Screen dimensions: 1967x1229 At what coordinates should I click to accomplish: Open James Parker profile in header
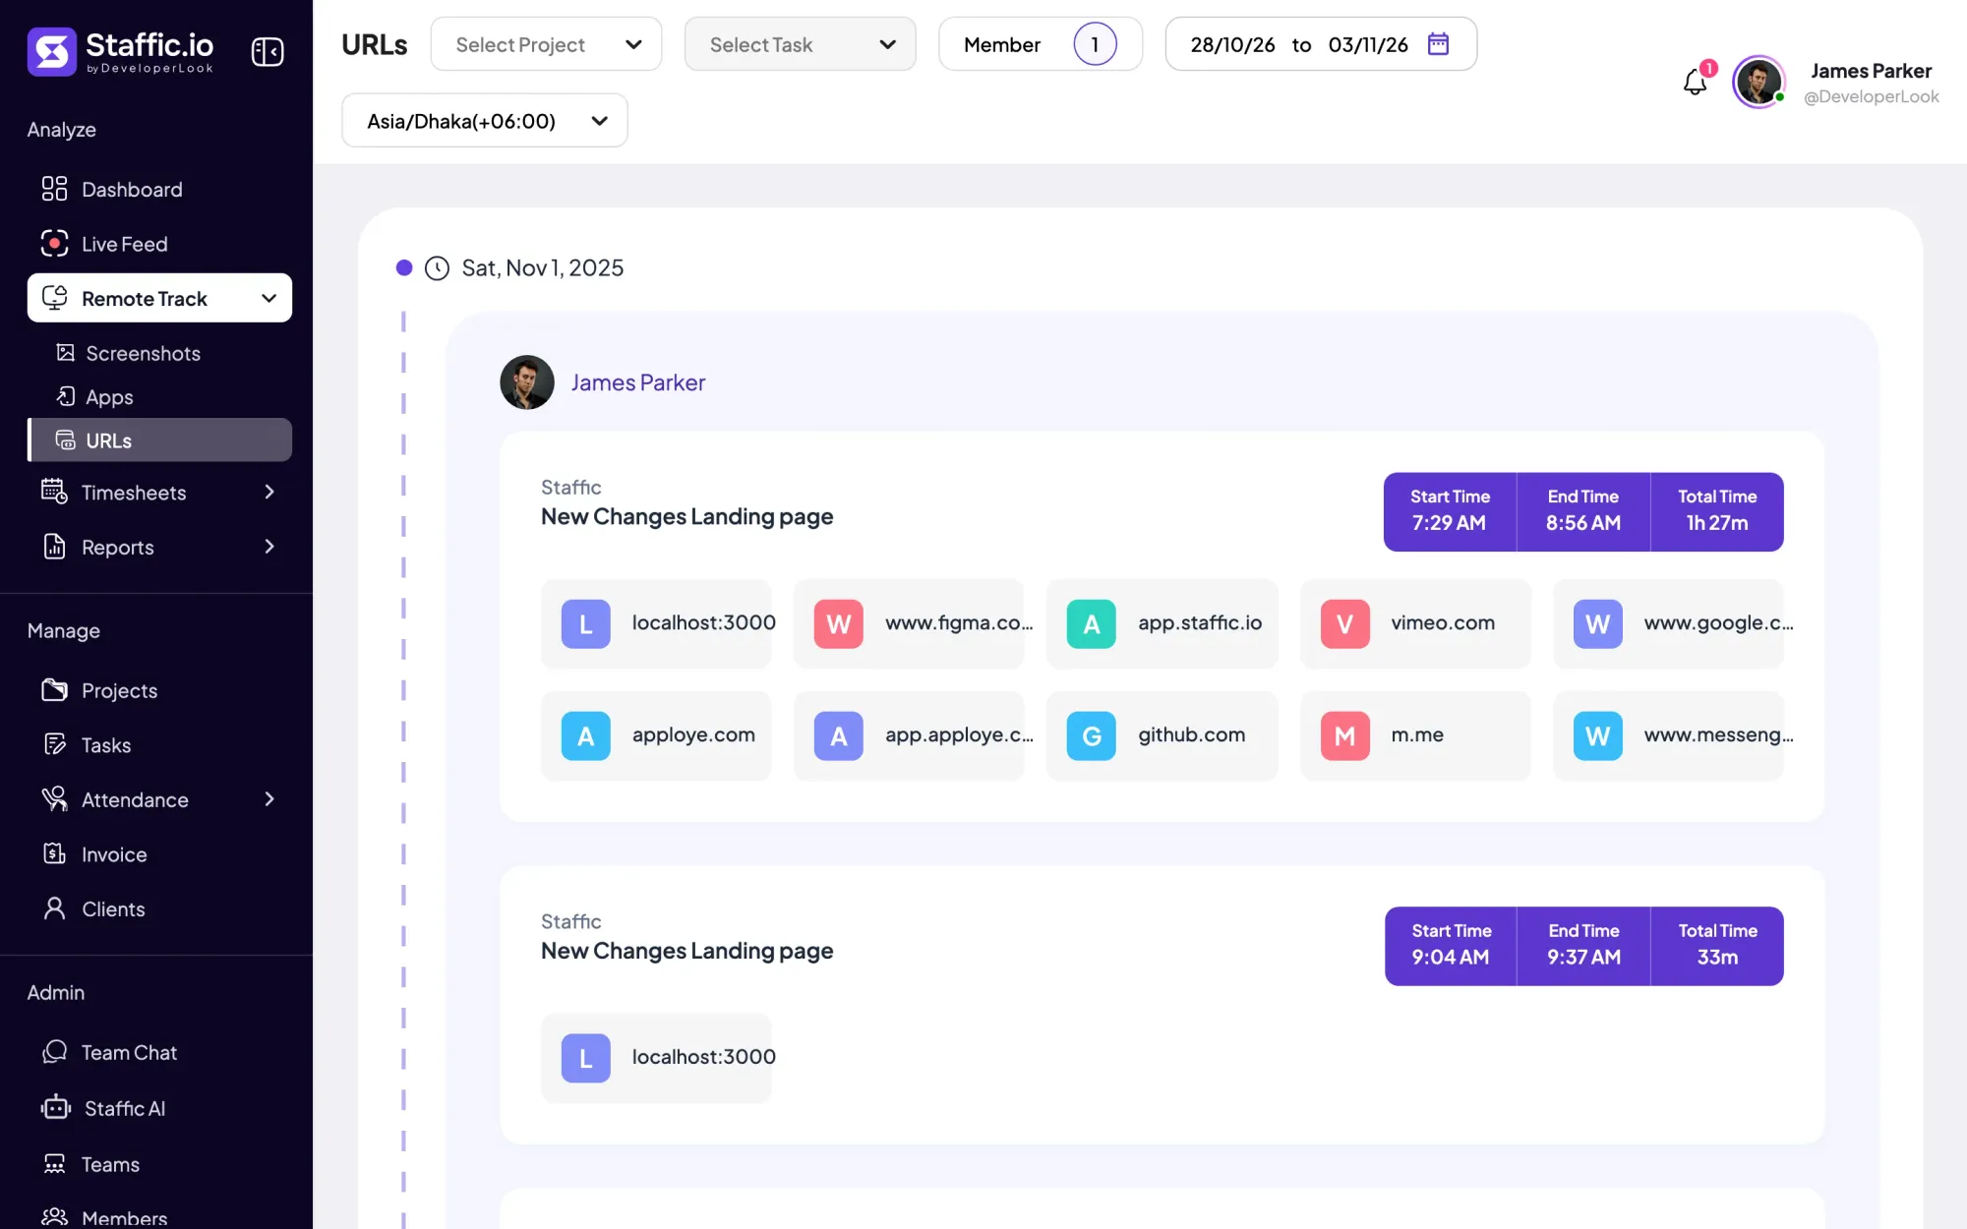(x=1836, y=82)
